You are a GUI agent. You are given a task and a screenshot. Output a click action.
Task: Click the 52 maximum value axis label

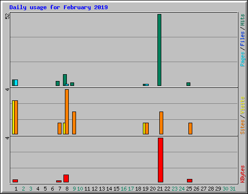click(7, 16)
